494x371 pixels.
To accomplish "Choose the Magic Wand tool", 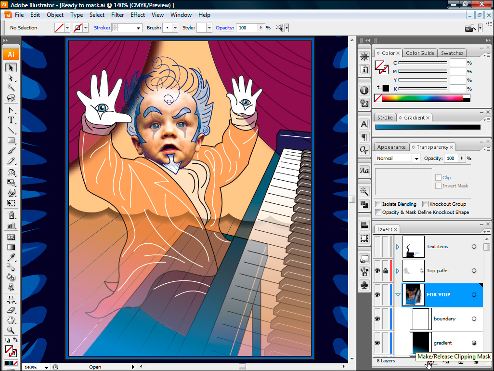I will [x=11, y=88].
